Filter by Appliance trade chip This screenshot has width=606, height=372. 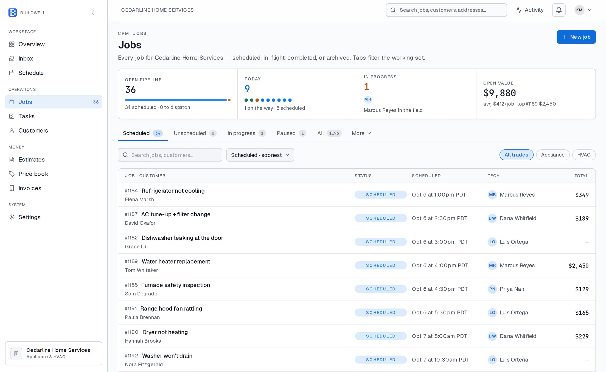[x=553, y=155]
